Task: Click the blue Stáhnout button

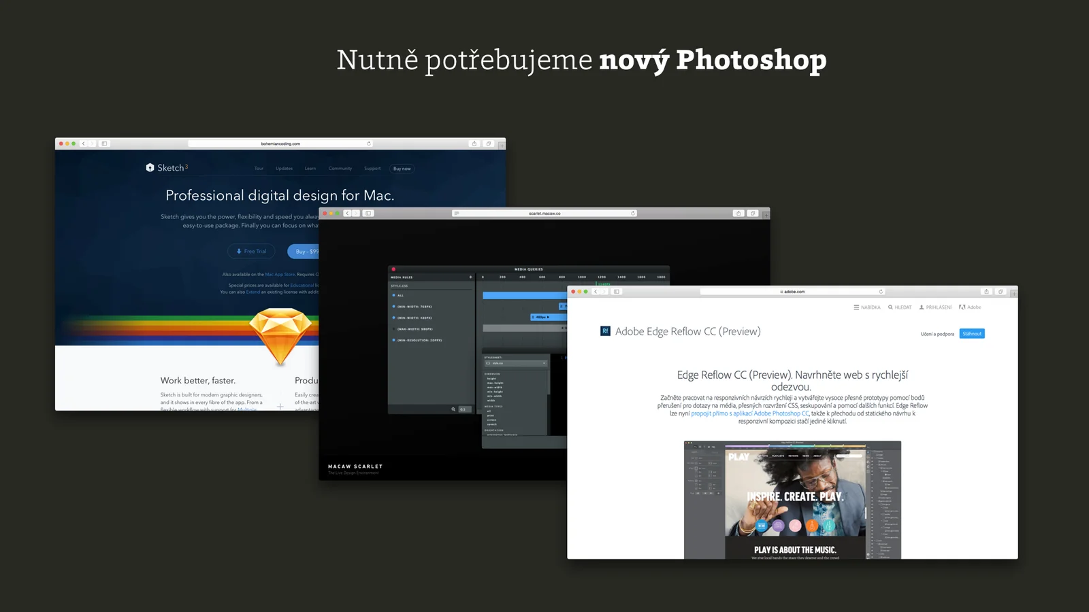Action: point(972,334)
